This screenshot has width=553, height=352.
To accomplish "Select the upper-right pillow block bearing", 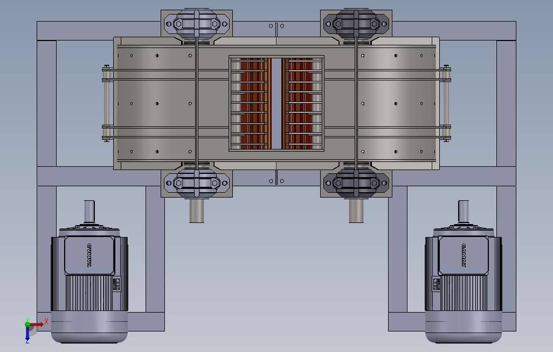I will pos(356,24).
